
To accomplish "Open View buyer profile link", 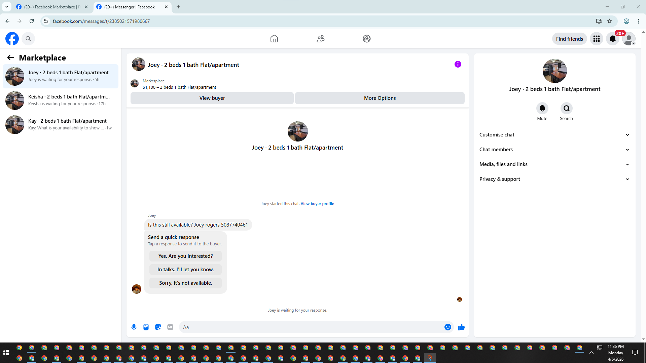I will [317, 204].
